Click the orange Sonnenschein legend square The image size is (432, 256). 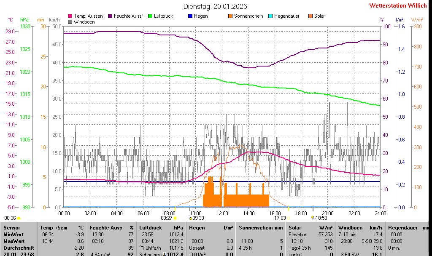pyautogui.click(x=230, y=16)
